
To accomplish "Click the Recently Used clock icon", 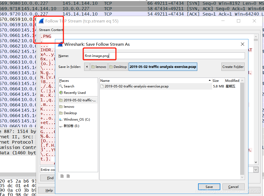I will tap(61, 93).
